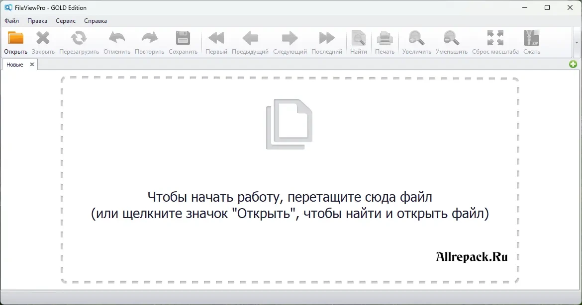Click the Следующий right arrow
Image resolution: width=582 pixels, height=305 pixels.
290,38
